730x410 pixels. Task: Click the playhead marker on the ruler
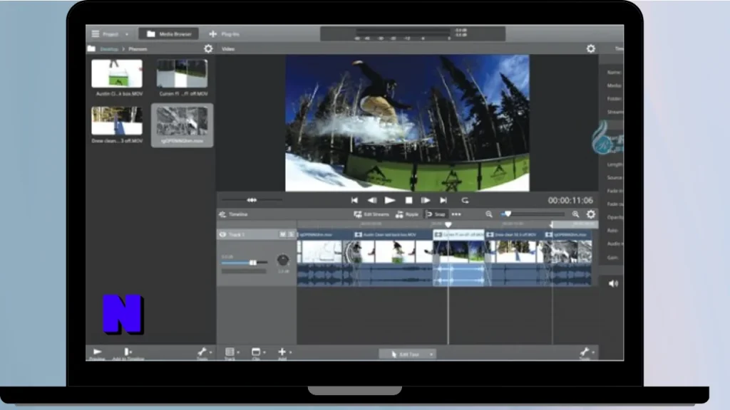pyautogui.click(x=448, y=224)
